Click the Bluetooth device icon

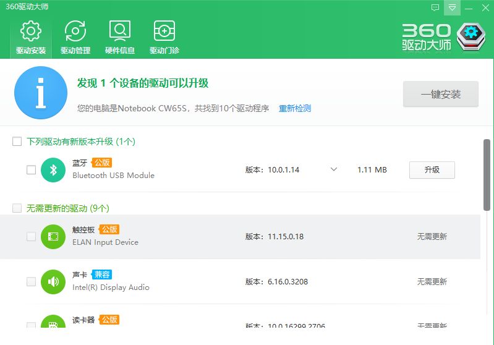53,170
